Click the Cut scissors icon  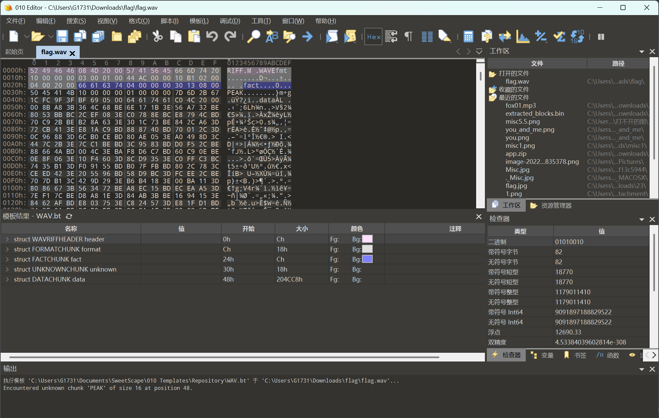(x=157, y=36)
